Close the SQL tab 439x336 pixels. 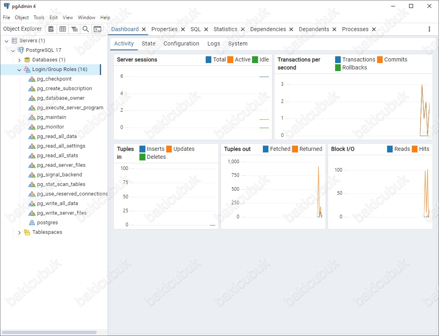point(206,30)
